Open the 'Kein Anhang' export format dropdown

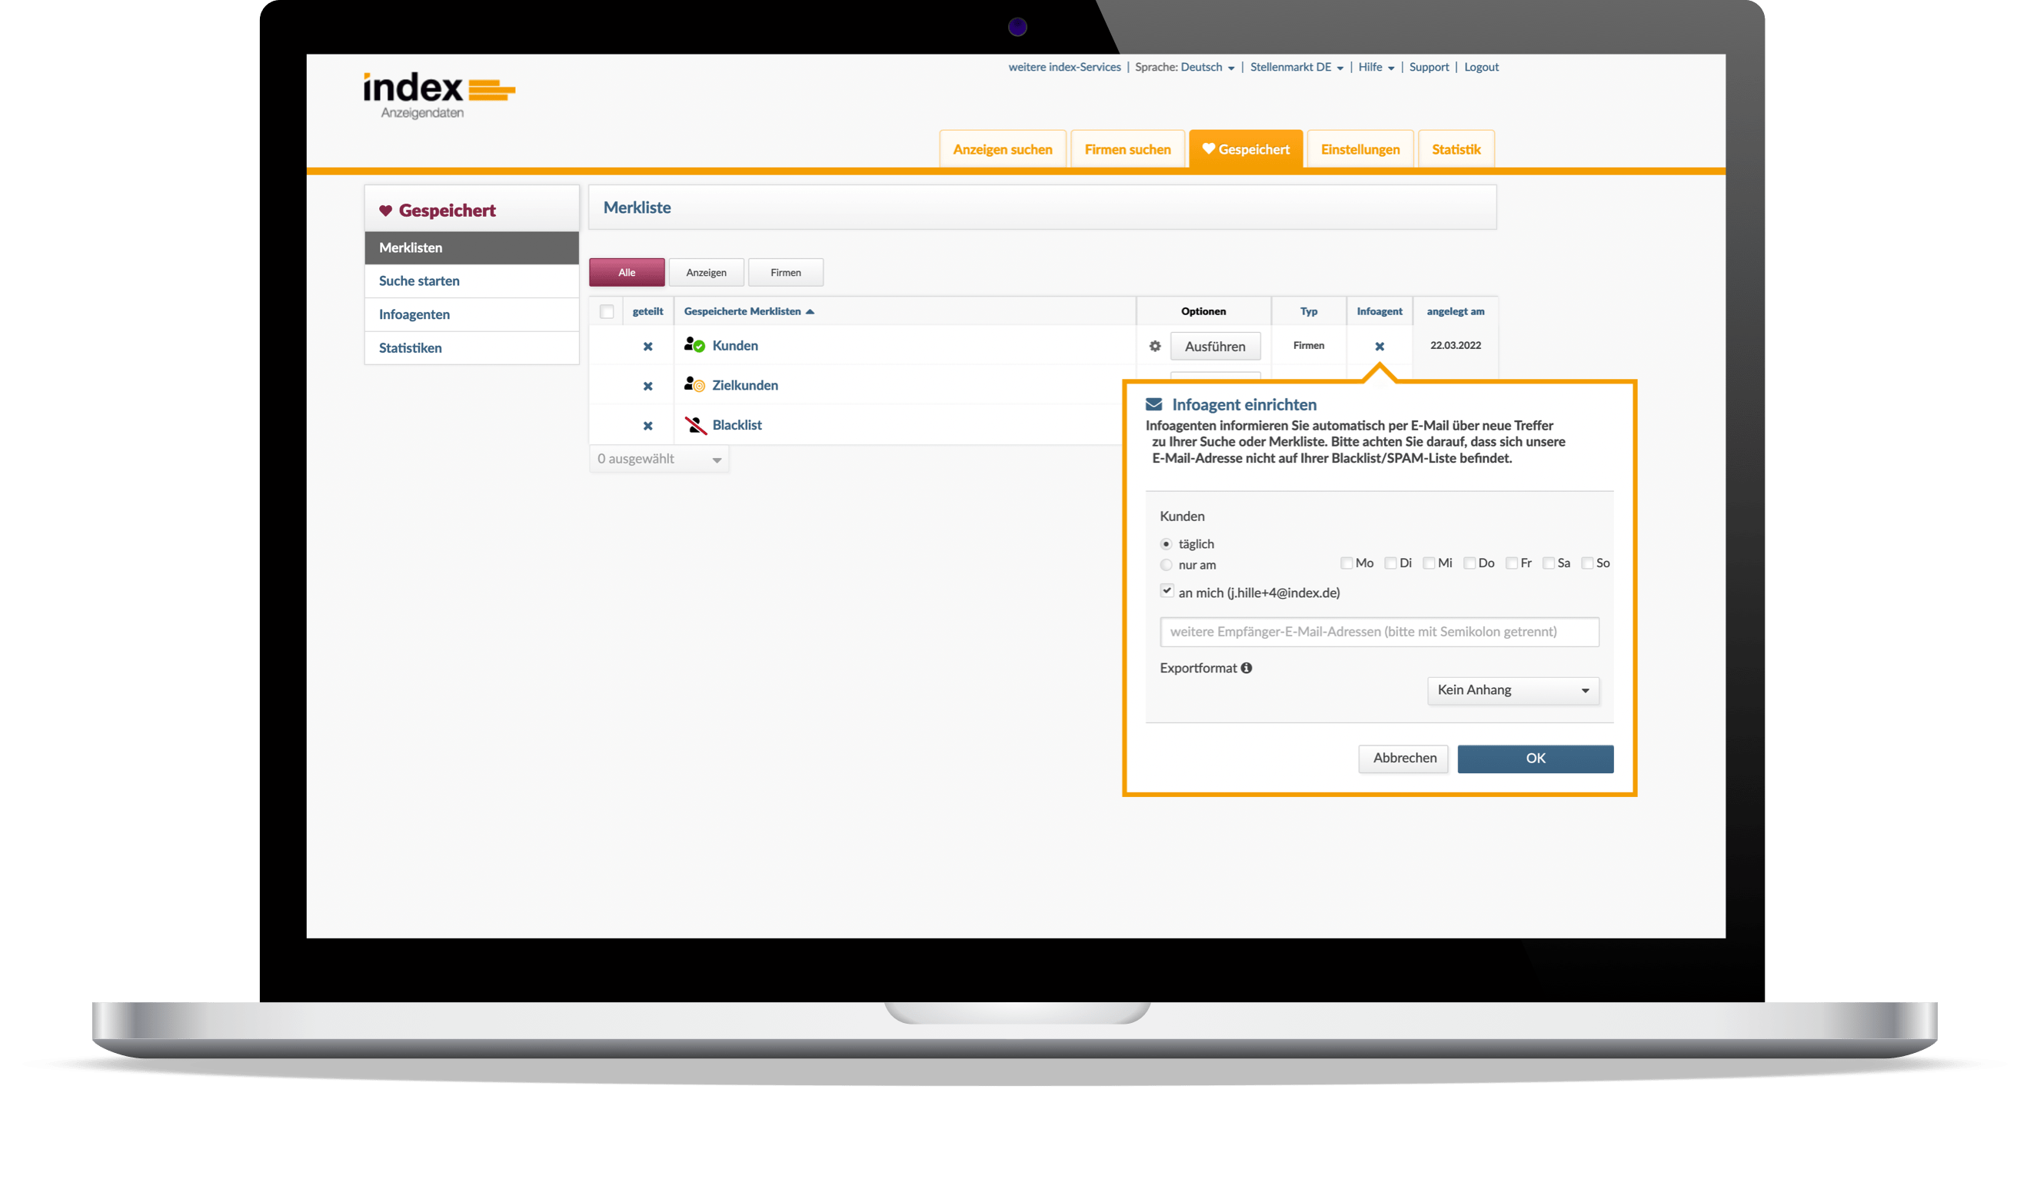(1512, 690)
